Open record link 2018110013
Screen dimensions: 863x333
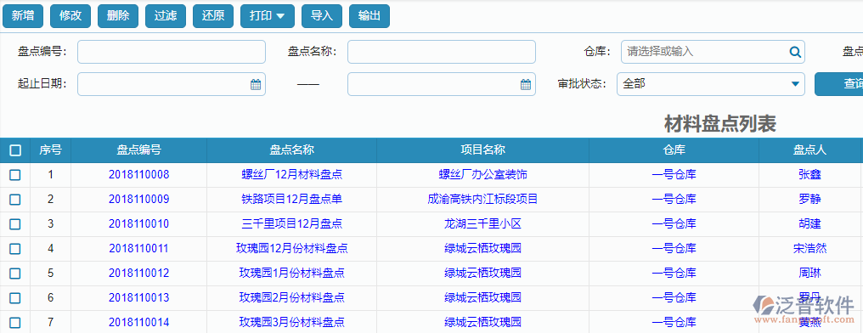click(138, 298)
